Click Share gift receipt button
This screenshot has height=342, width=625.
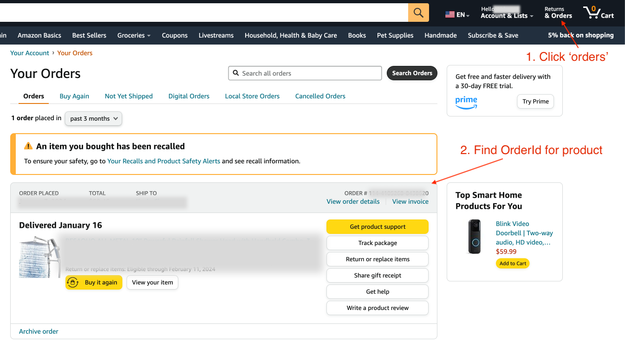pyautogui.click(x=378, y=275)
